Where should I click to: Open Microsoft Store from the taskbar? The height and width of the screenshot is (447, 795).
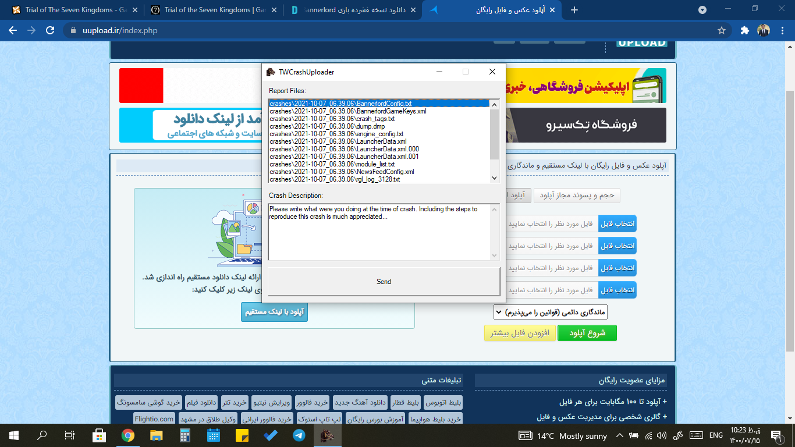point(100,435)
